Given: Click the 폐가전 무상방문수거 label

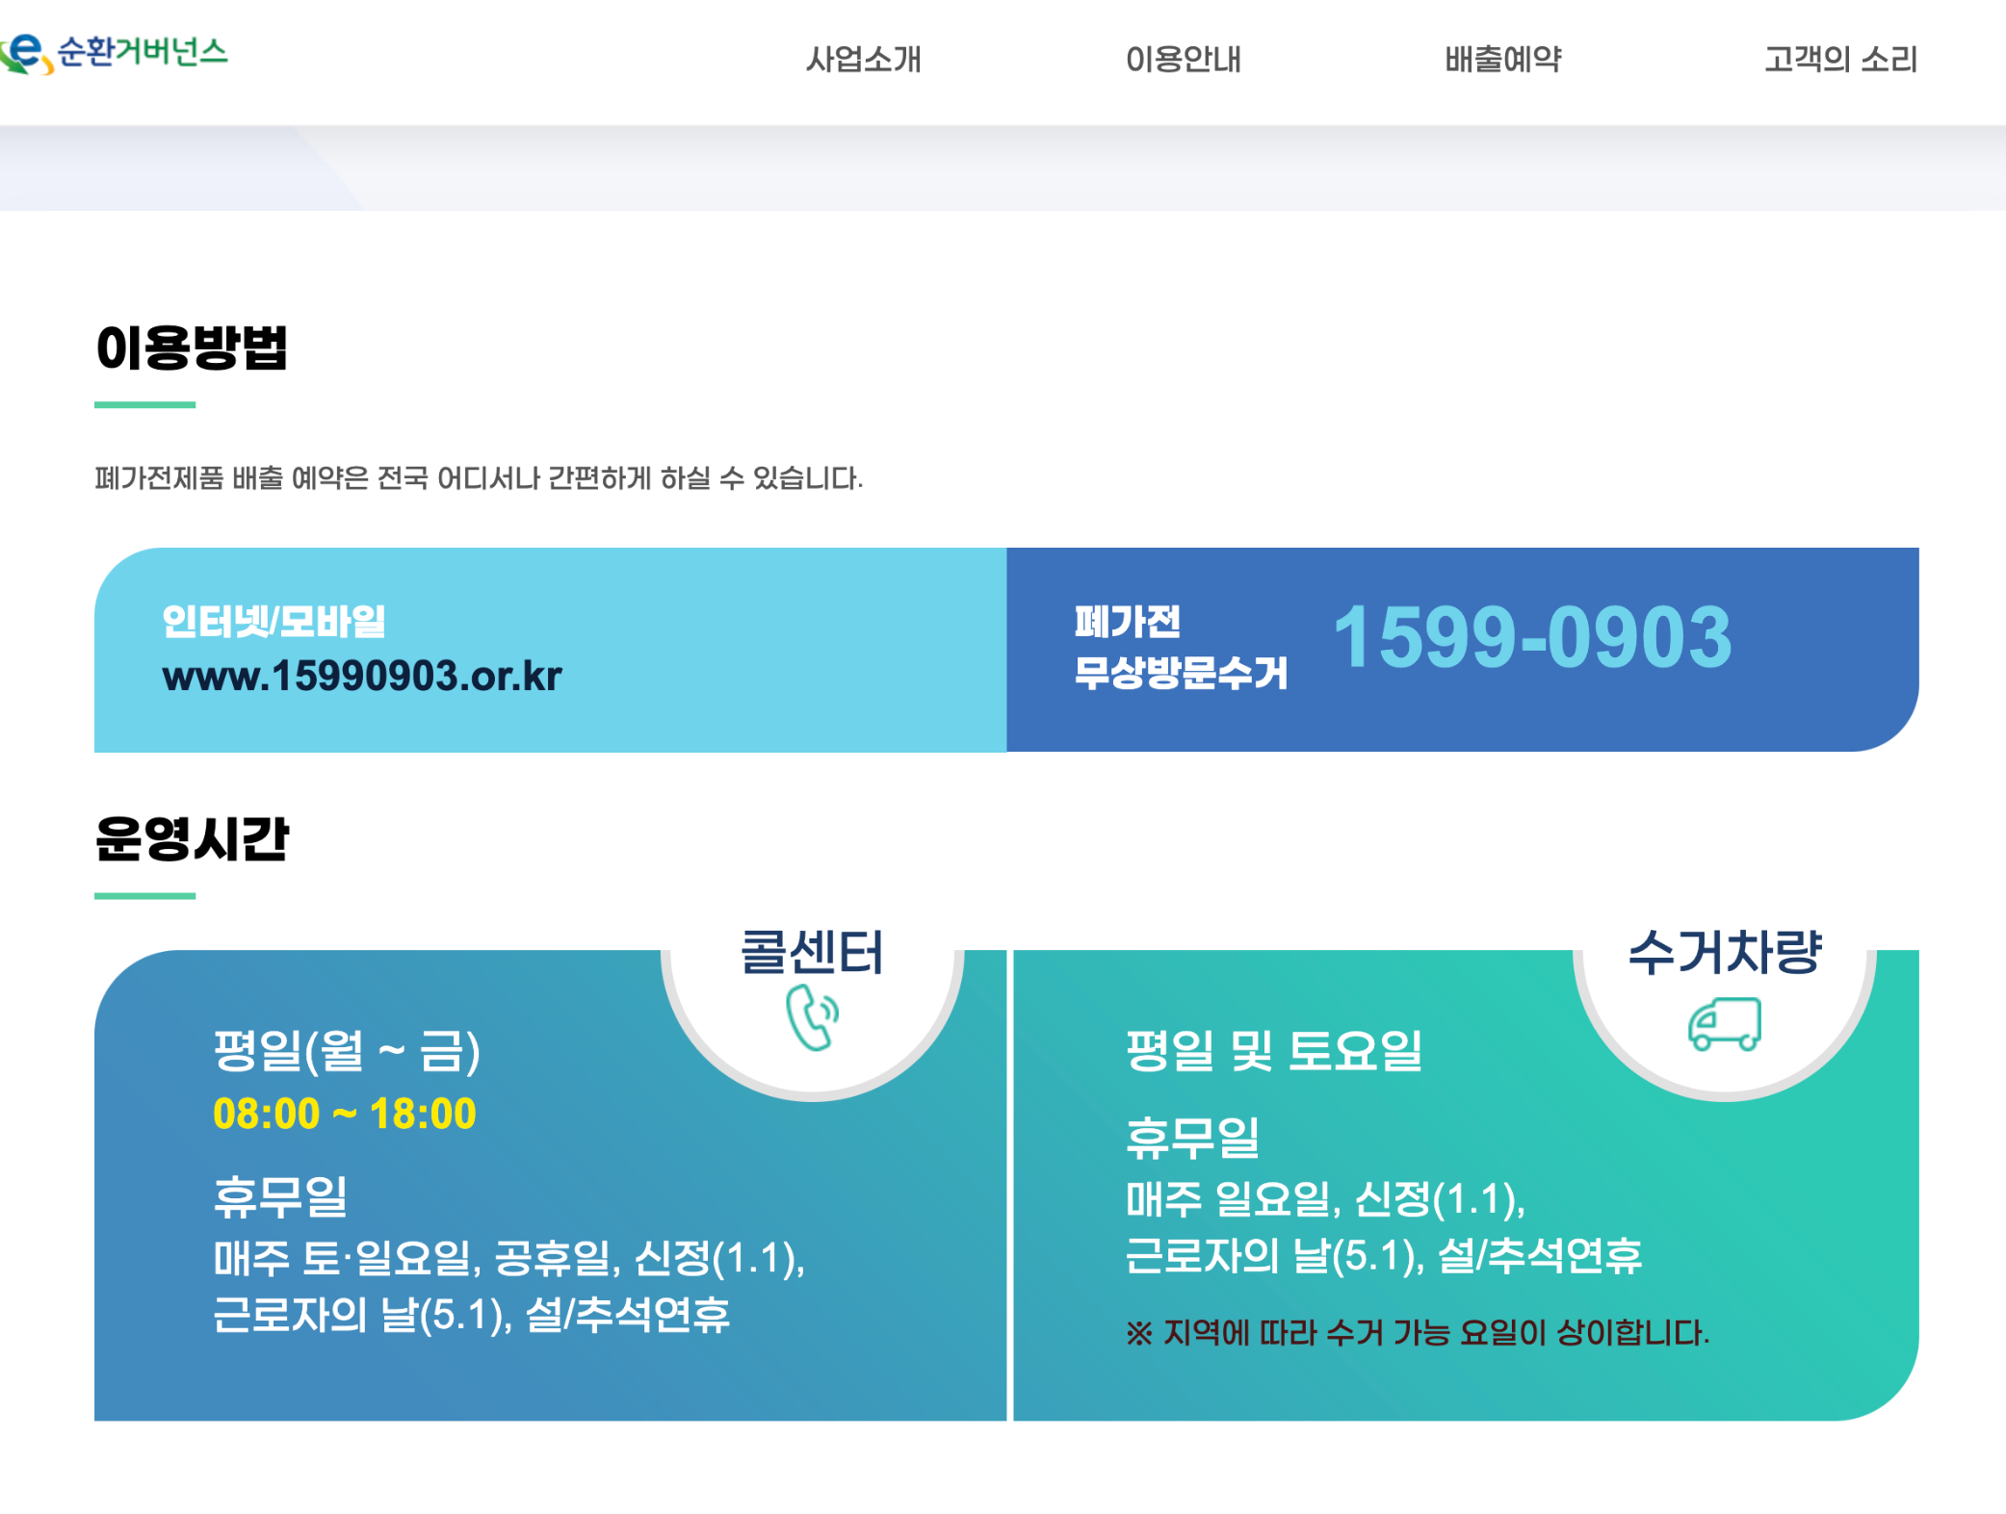Looking at the screenshot, I should pos(1180,647).
